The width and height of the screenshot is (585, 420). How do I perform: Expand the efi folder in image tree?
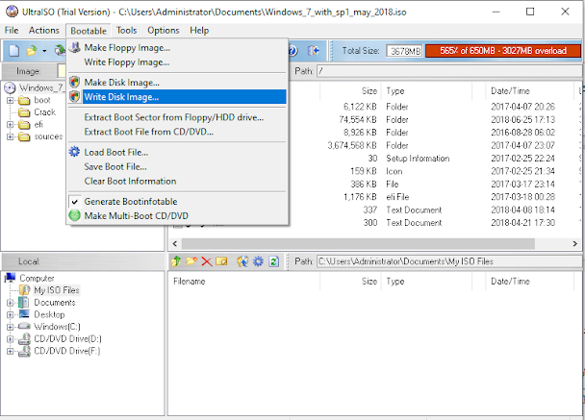pos(10,125)
